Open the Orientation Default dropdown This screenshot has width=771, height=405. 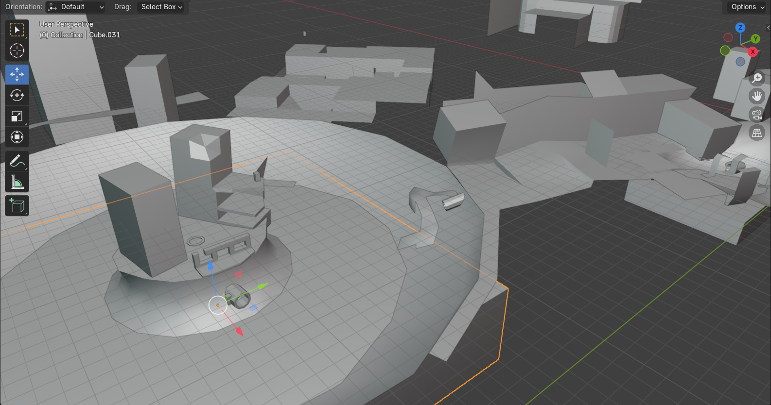pos(76,7)
